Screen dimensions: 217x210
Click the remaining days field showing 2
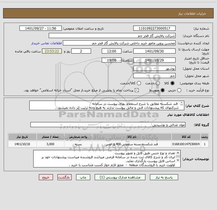point(81,51)
